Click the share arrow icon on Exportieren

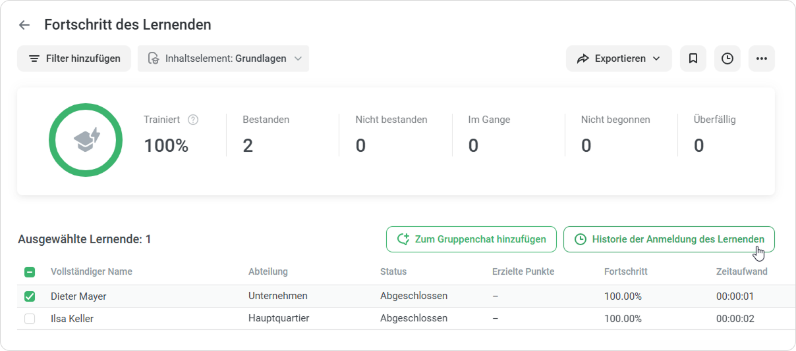pos(583,59)
